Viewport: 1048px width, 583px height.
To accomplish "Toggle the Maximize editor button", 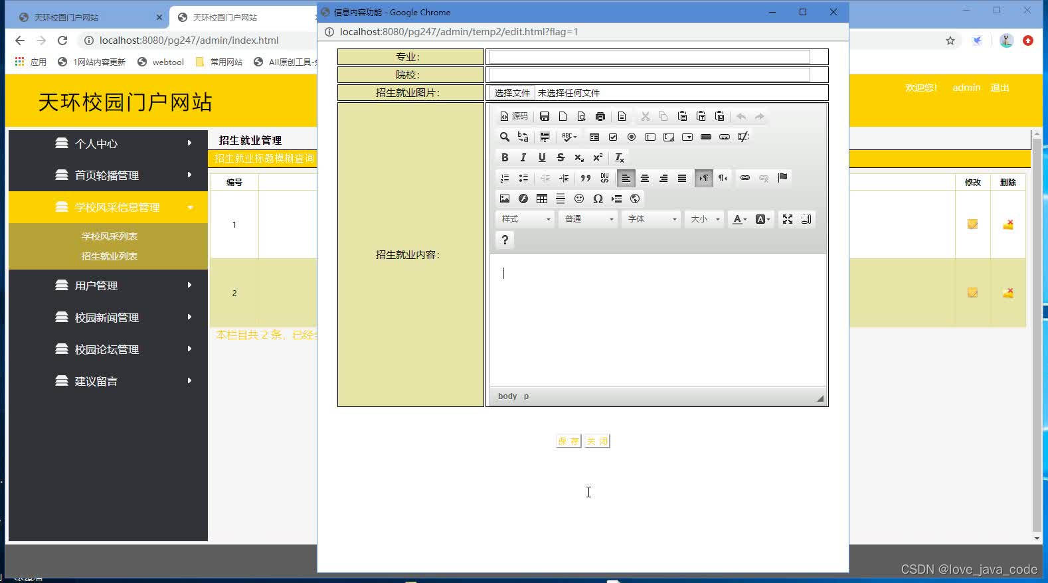I will 788,219.
